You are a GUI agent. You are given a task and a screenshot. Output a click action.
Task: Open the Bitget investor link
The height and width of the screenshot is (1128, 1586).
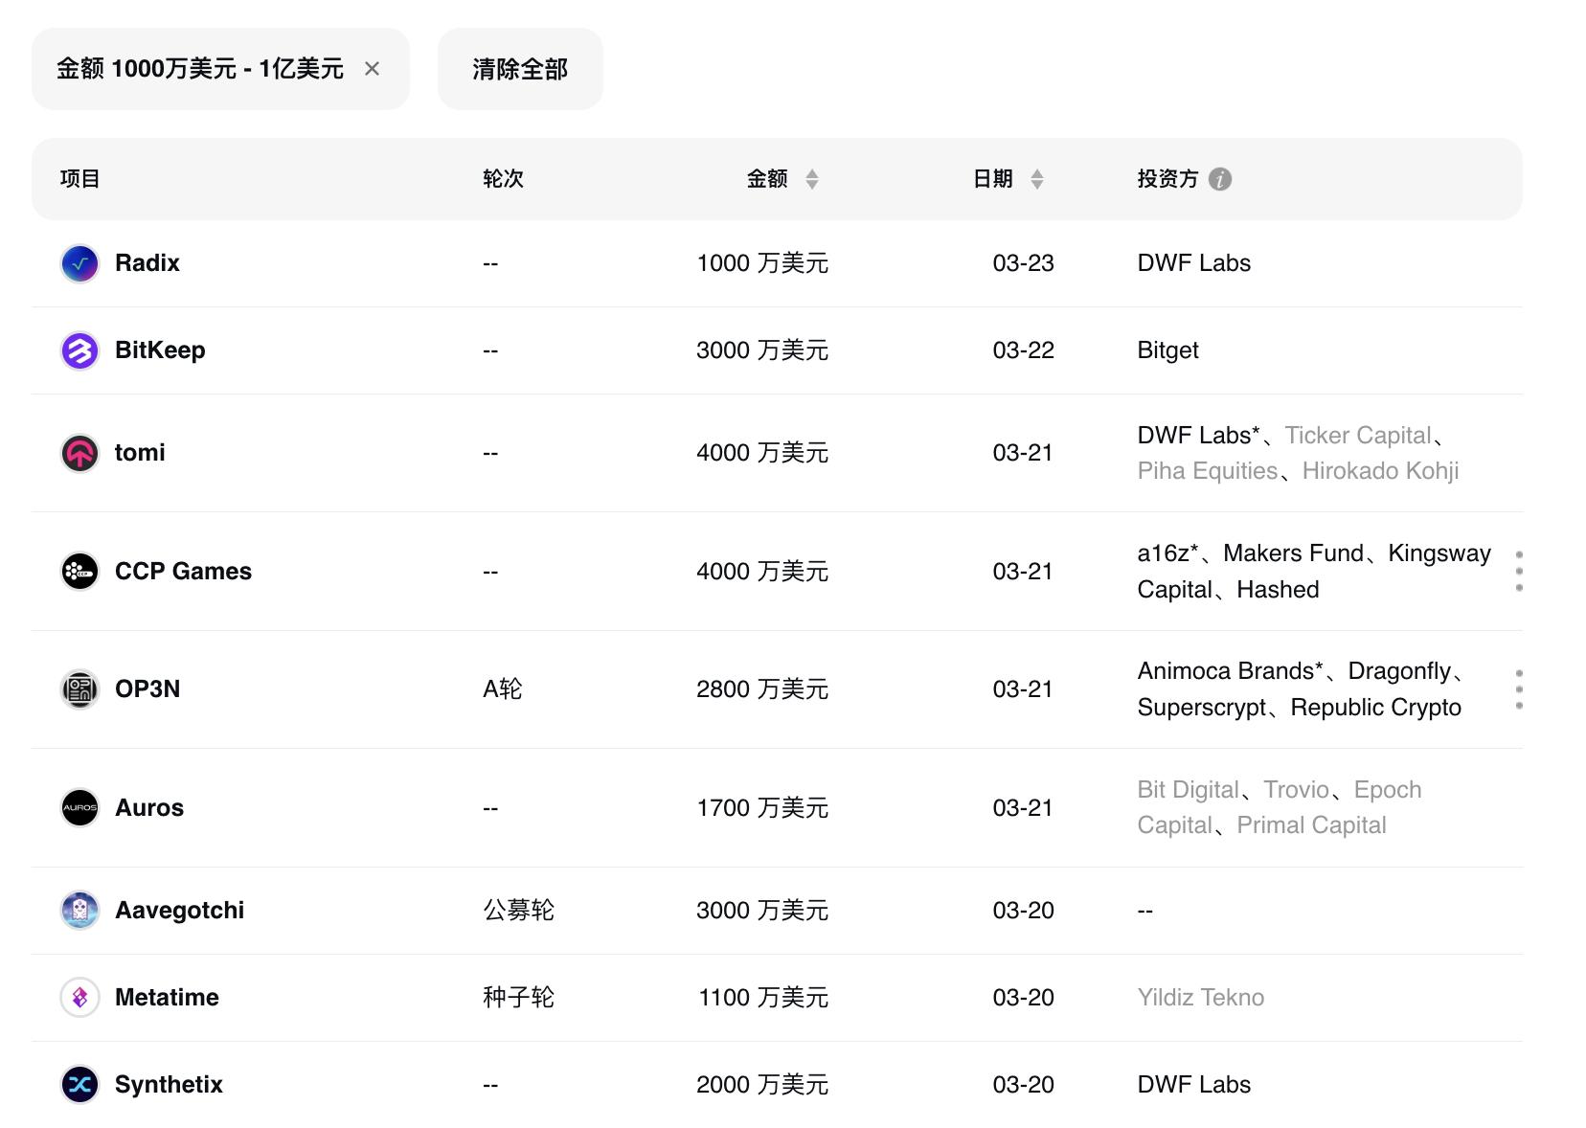(1167, 350)
